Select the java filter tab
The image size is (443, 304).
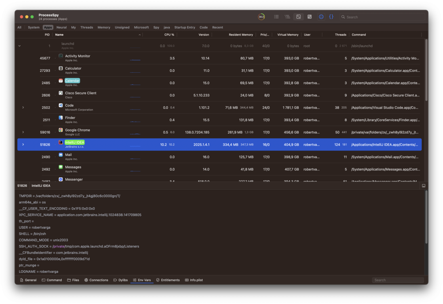tap(167, 27)
